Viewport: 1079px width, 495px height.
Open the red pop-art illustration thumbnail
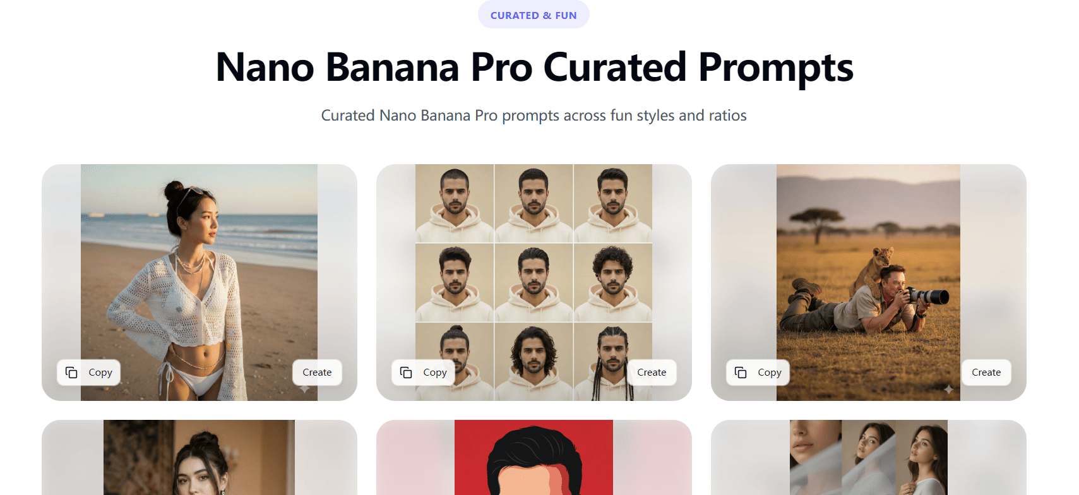(534, 458)
